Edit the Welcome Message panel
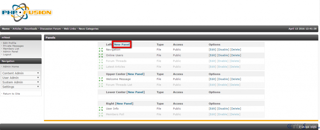This screenshot has height=130, width=320. [212, 79]
